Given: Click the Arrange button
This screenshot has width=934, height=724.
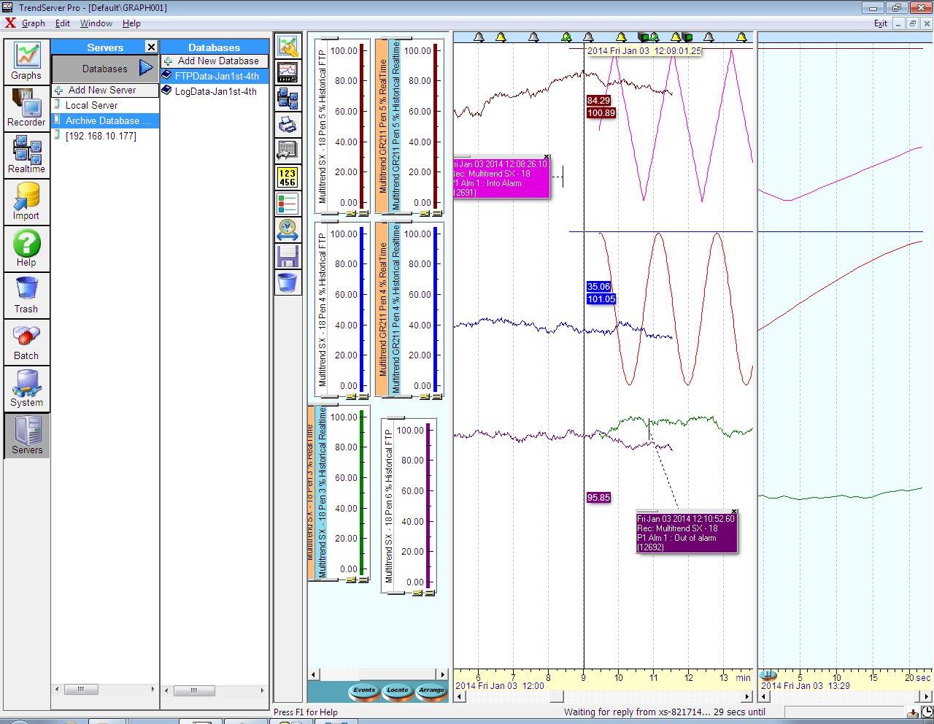Looking at the screenshot, I should coord(431,690).
